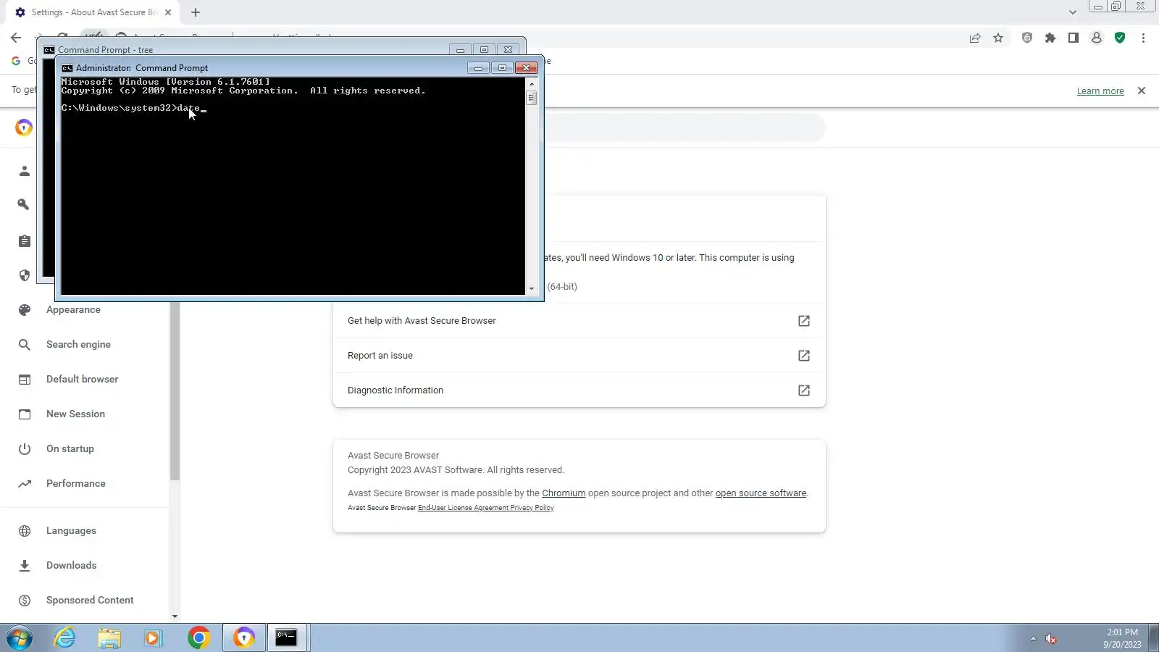Switch to Command Prompt in the taskbar

288,638
